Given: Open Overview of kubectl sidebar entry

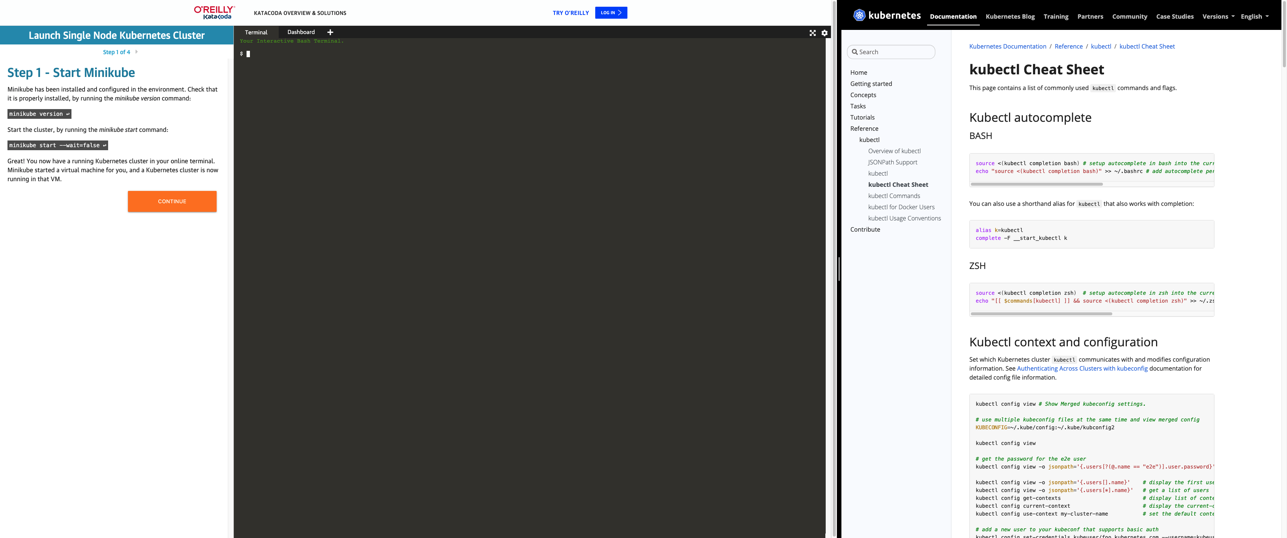Looking at the screenshot, I should (x=894, y=151).
